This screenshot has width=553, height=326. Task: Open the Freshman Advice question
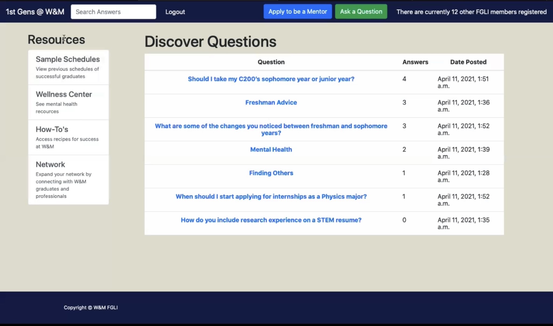[x=271, y=102]
